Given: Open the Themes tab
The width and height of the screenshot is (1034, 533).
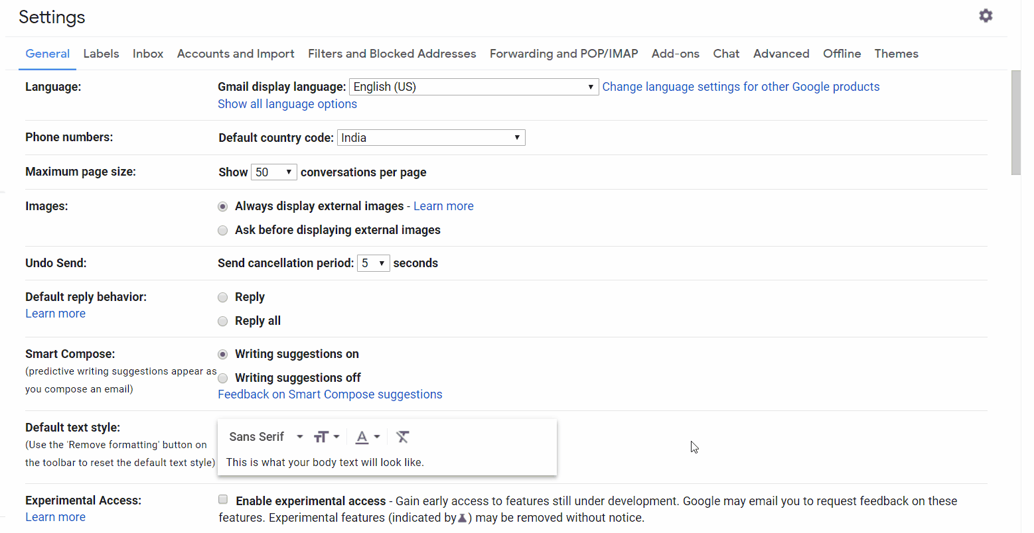Looking at the screenshot, I should point(896,54).
